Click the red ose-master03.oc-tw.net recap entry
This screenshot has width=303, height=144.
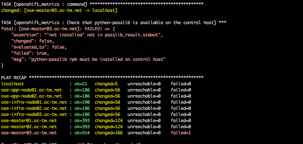click(29, 133)
